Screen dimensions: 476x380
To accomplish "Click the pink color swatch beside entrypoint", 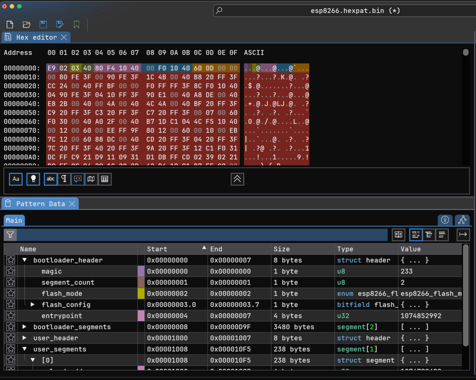I will 141,316.
